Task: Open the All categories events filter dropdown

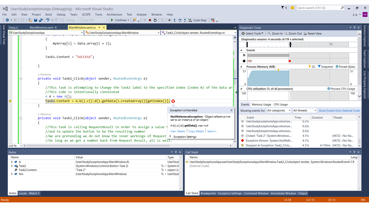Action: click(279, 110)
